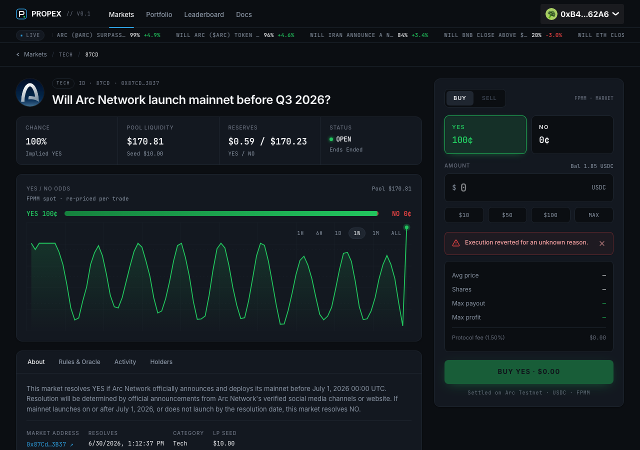Set amount to $50
This screenshot has width=640, height=450.
point(507,215)
